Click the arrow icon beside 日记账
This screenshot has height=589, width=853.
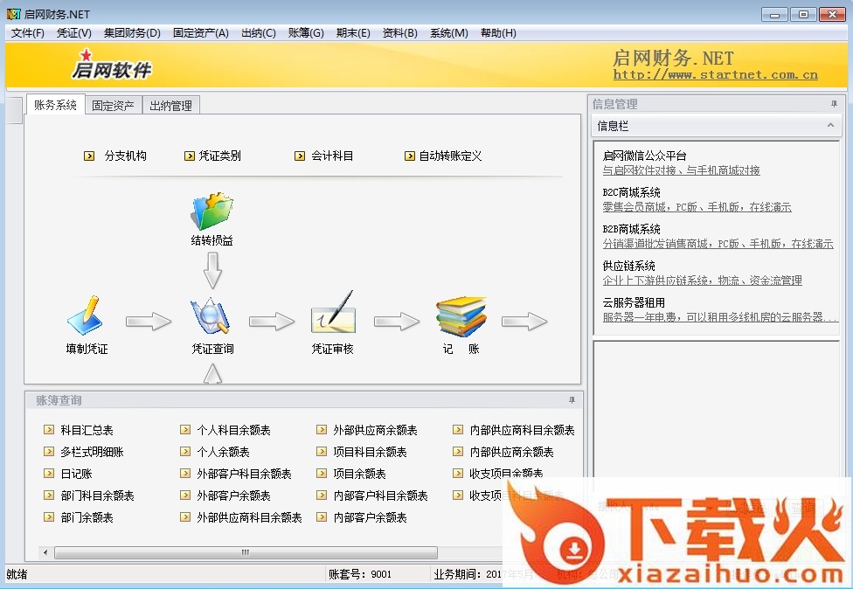point(49,473)
